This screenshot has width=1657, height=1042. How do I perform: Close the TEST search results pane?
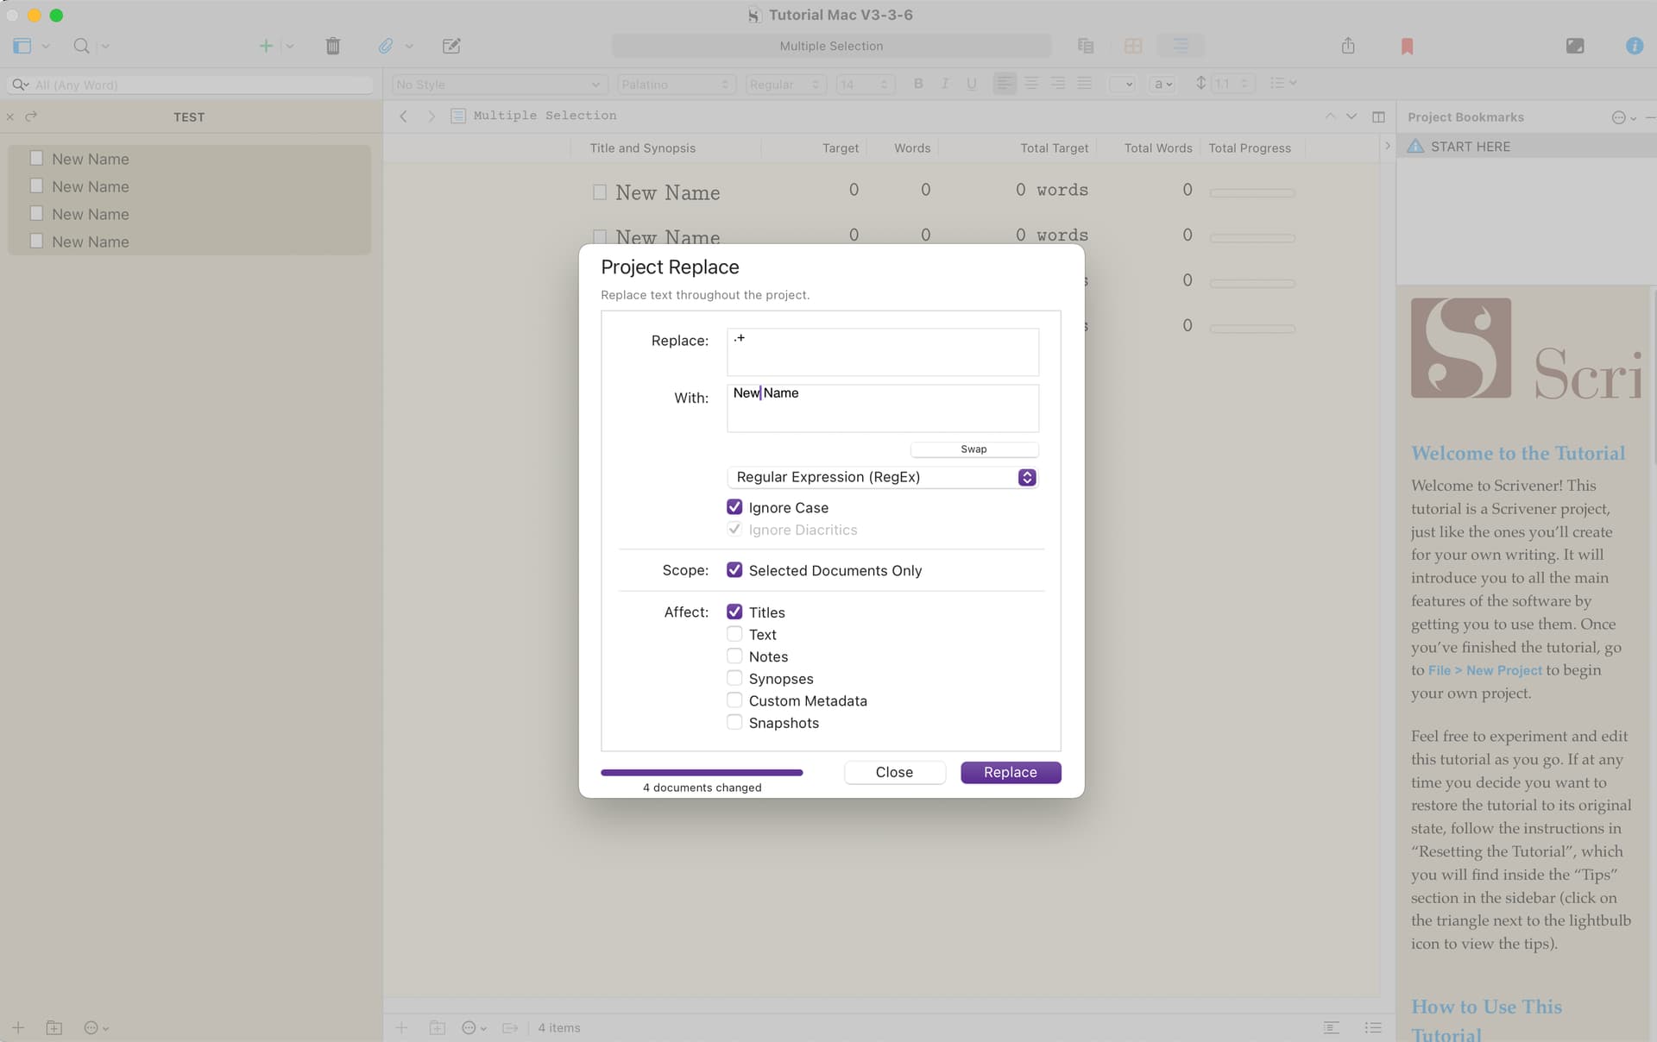[x=10, y=116]
